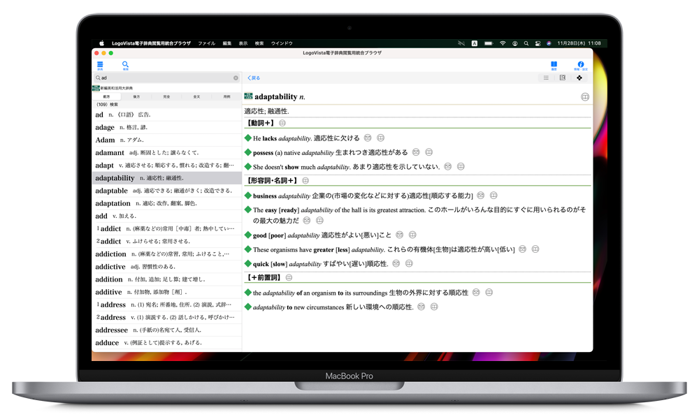Select the "adaptable" entry in the results list
Viewport: 699px width, 419px height.
(167, 191)
